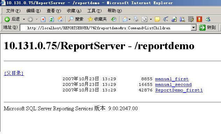Viewport: 221px width, 134px height.
Task: Click the page heading 10.131.0.75/ReportServer - /reportdemo
Action: 99,46
